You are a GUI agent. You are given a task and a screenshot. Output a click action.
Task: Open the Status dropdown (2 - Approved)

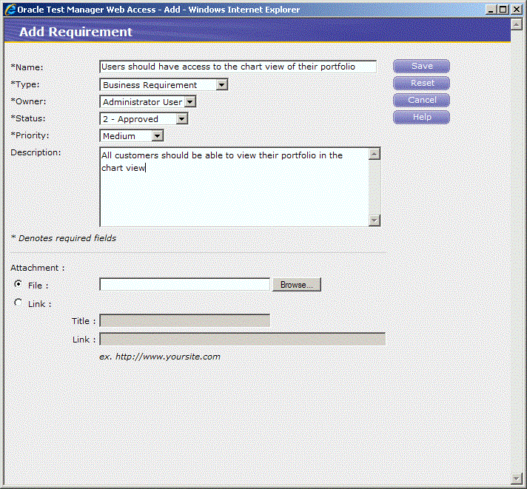tap(144, 119)
